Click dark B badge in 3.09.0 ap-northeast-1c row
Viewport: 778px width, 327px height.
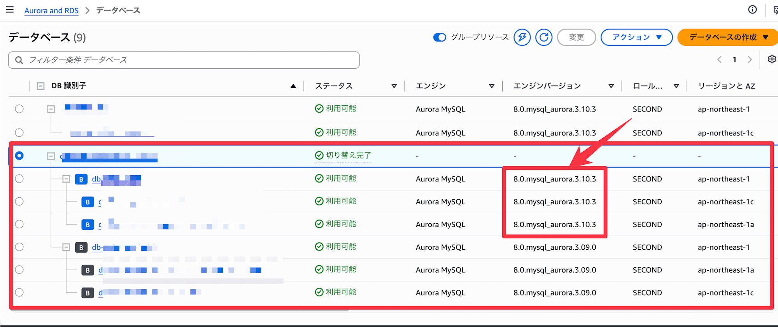coord(88,293)
